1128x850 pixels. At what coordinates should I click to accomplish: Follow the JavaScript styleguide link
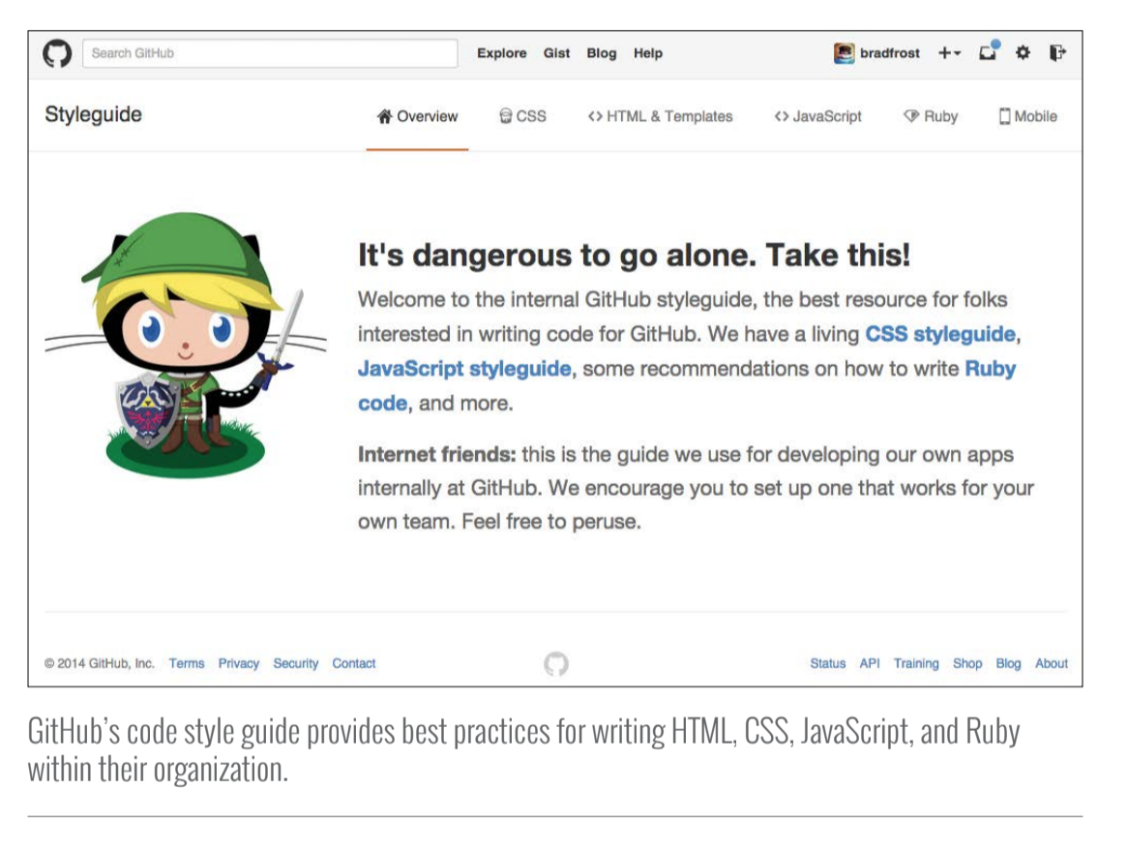[464, 369]
